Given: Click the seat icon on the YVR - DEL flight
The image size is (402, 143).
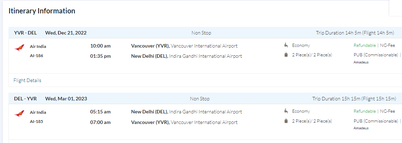Looking at the screenshot, I should (286, 45).
